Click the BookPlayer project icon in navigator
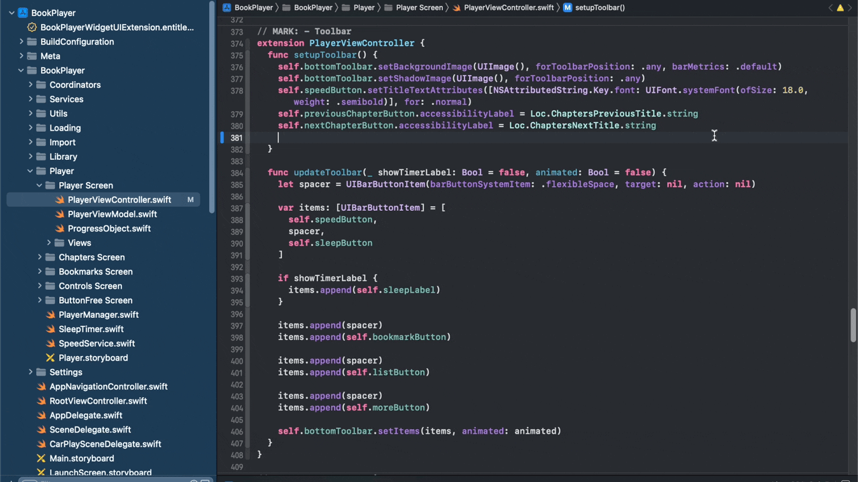The image size is (858, 482). coord(23,13)
